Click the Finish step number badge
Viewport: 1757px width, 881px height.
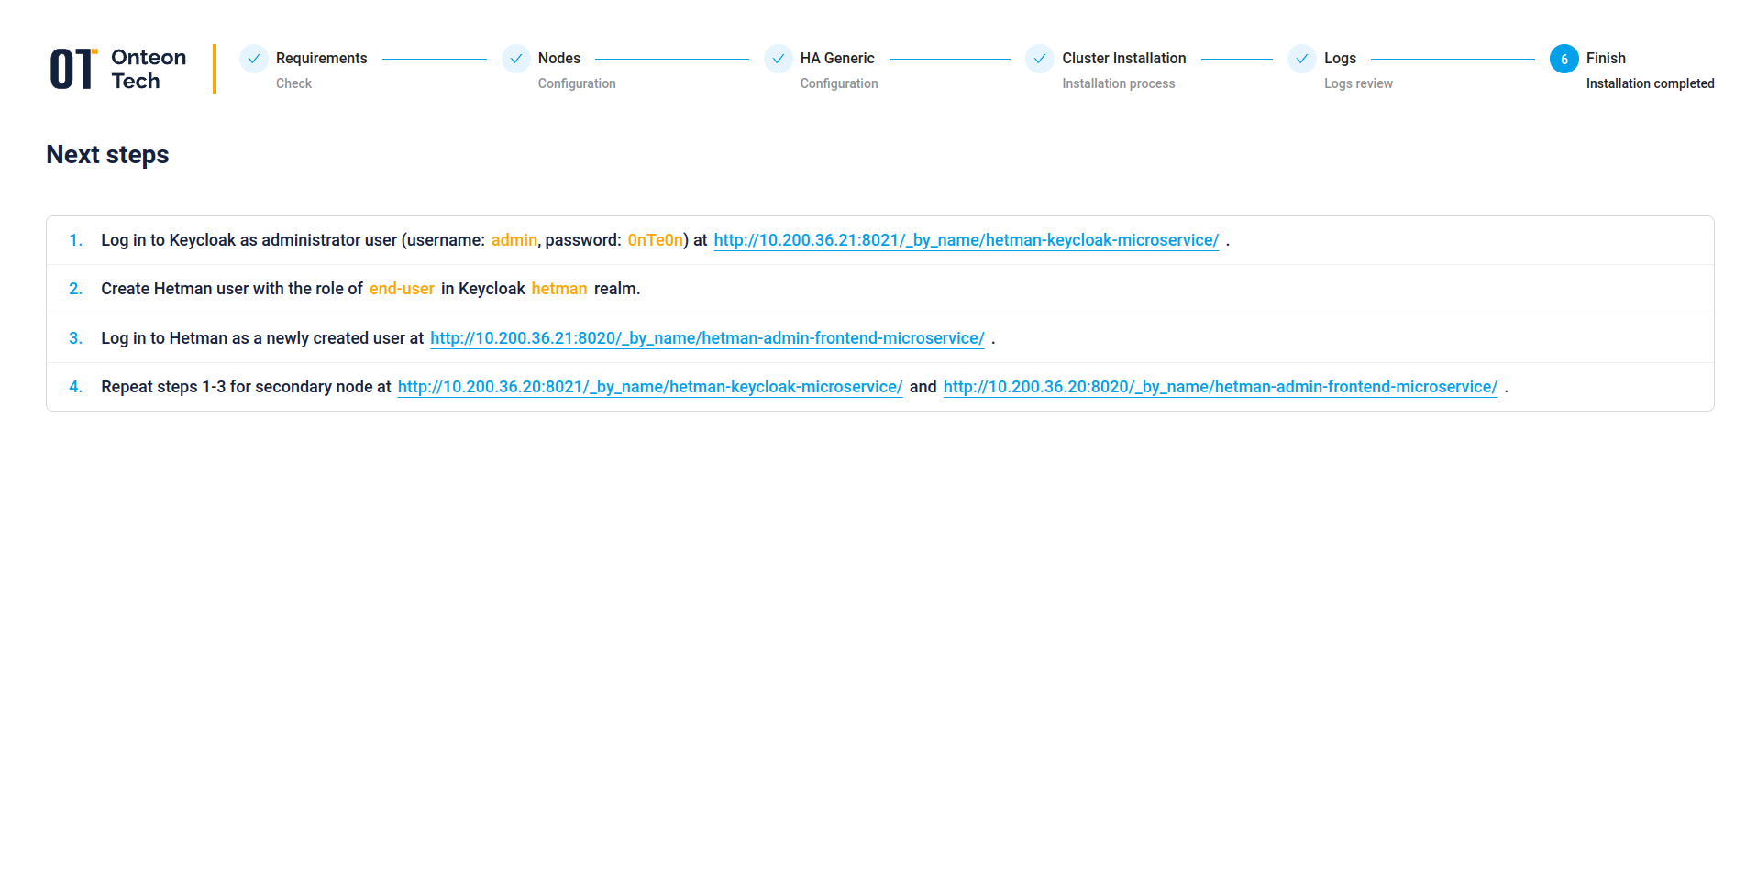click(1564, 58)
